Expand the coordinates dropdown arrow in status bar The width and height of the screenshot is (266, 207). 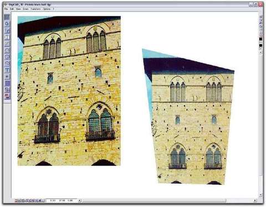[79, 200]
